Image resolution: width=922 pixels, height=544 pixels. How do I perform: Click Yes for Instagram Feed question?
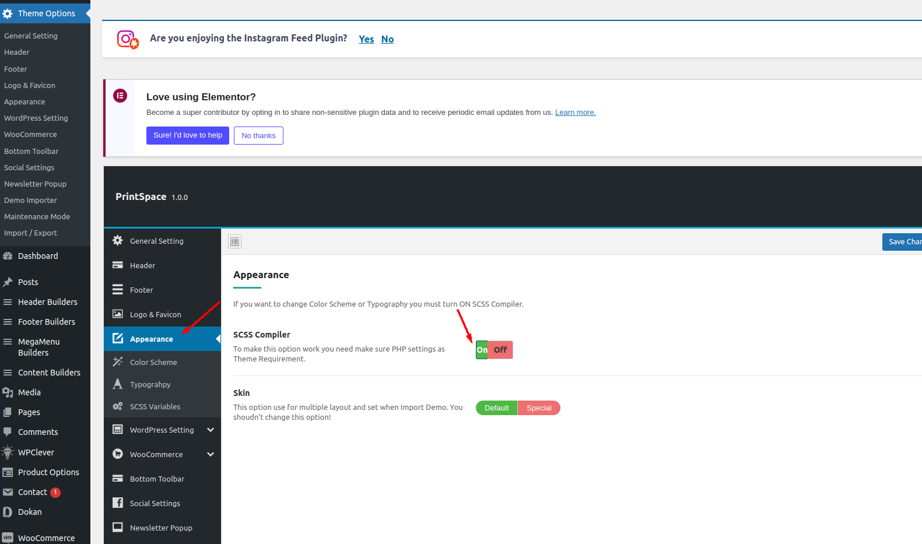click(366, 39)
